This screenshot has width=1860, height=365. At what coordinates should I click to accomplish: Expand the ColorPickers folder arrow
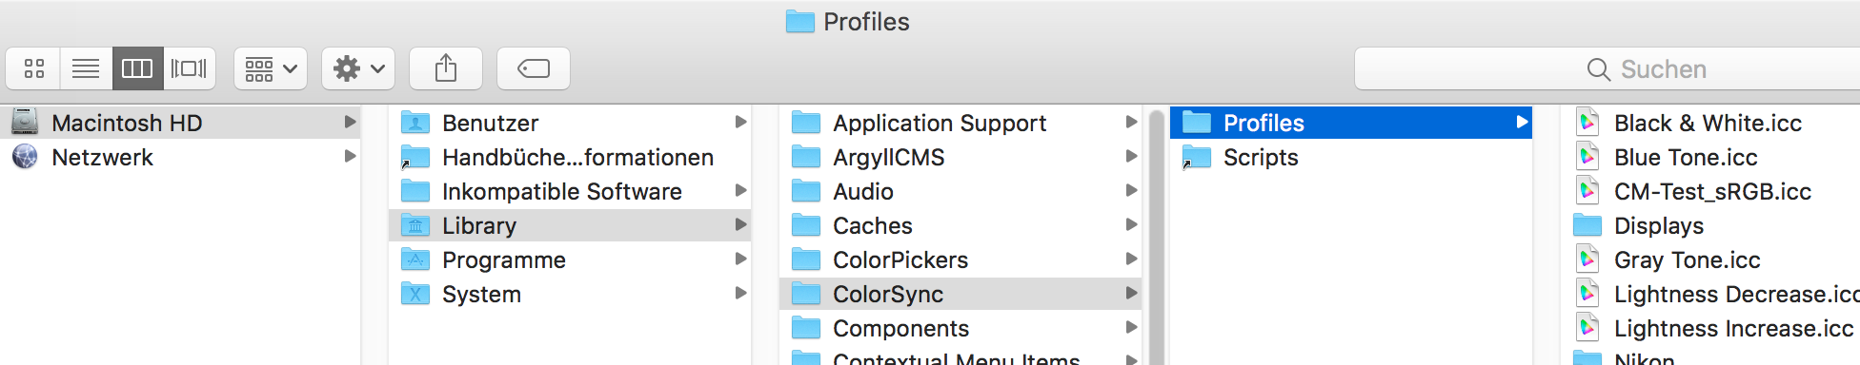(1131, 259)
